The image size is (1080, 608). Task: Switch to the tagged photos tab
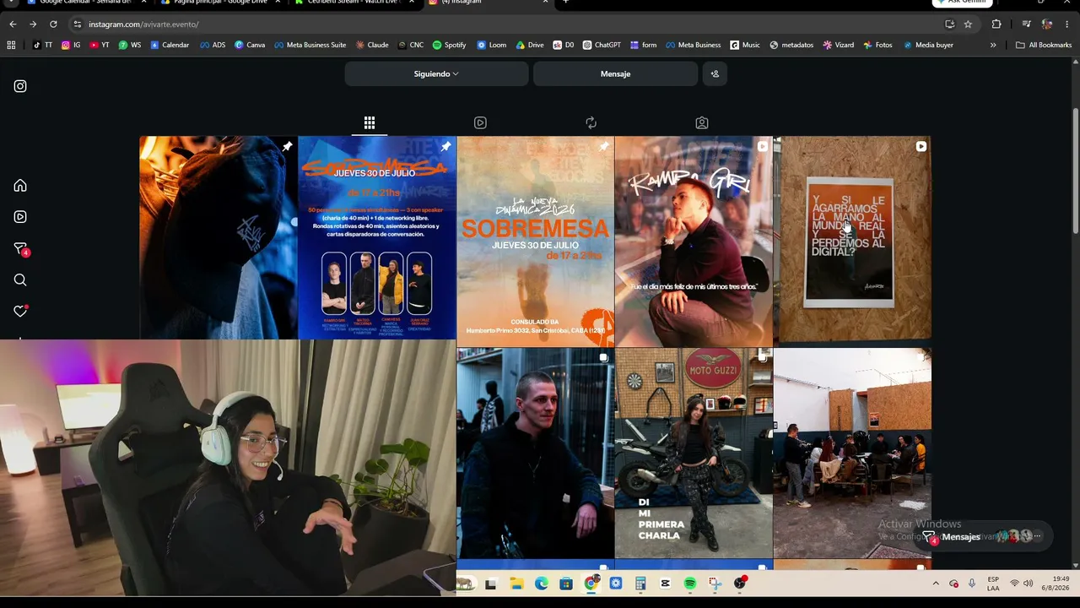pos(702,123)
